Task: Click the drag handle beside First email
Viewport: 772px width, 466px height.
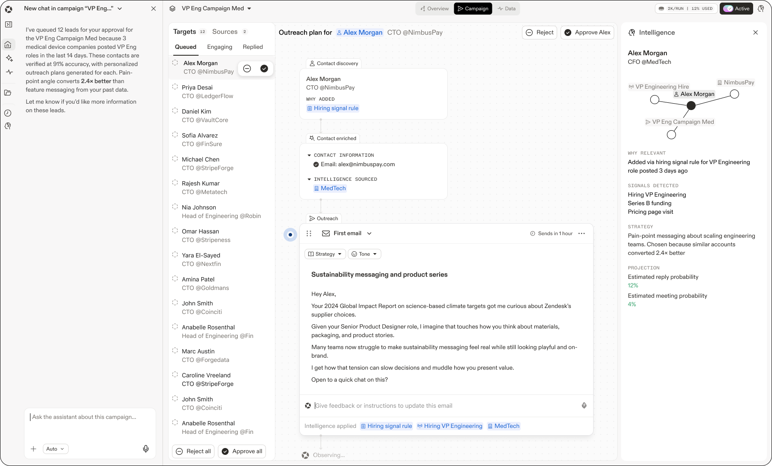Action: click(309, 233)
